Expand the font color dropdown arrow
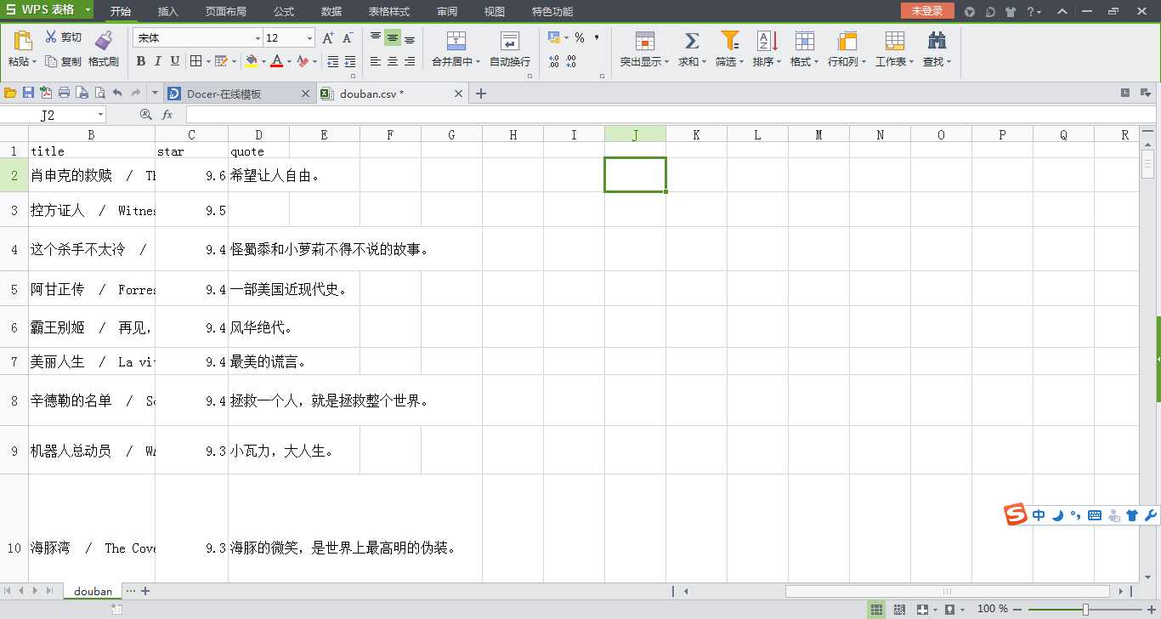 289,61
